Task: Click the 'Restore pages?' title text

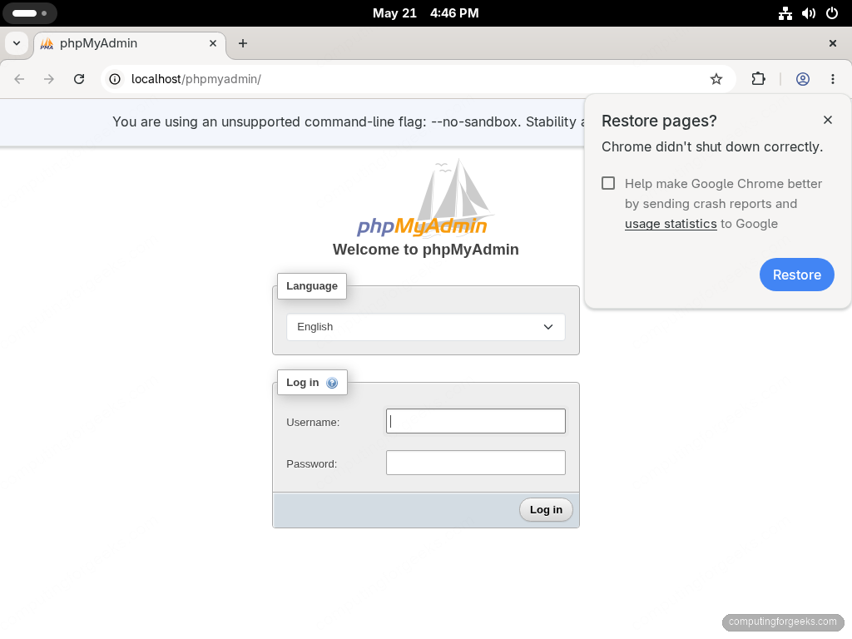Action: click(659, 121)
